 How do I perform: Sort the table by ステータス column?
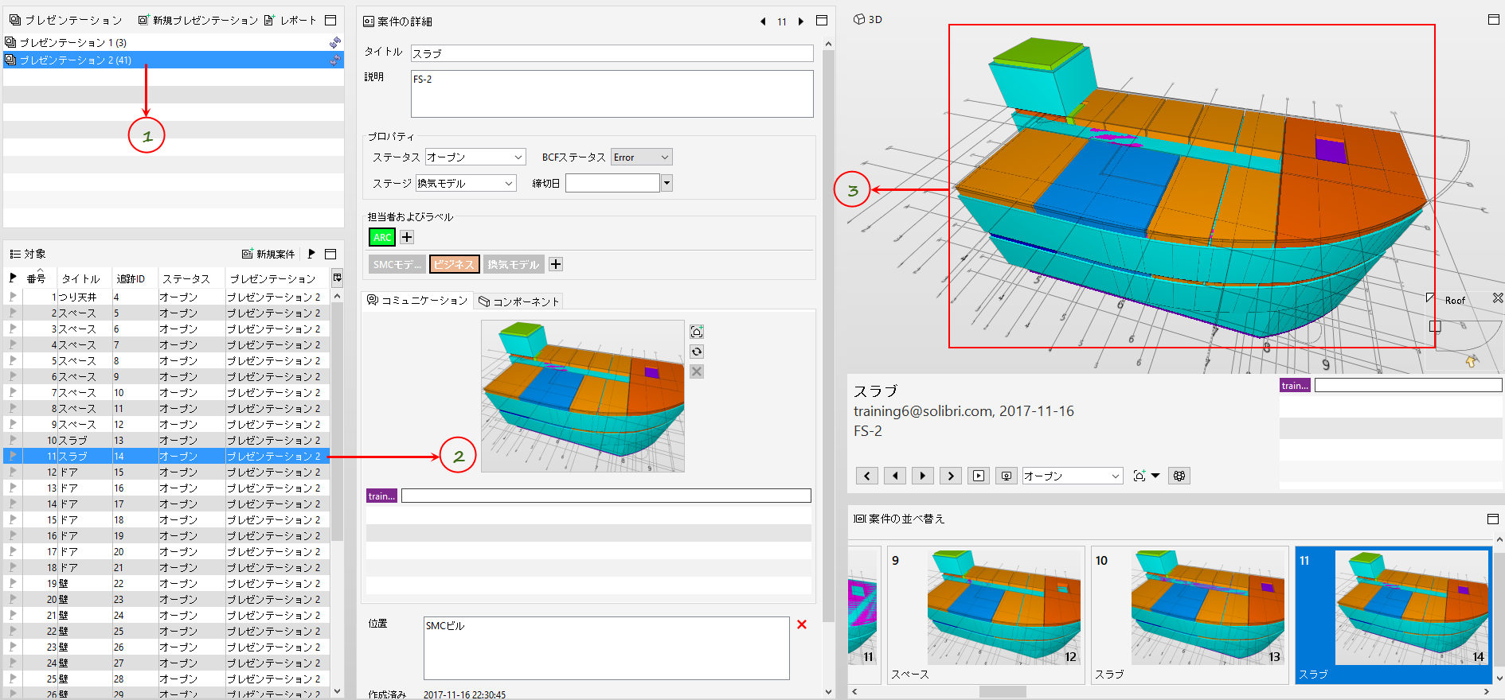click(x=186, y=278)
